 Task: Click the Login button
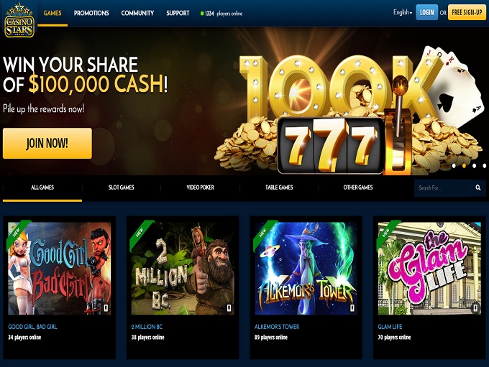tap(426, 12)
